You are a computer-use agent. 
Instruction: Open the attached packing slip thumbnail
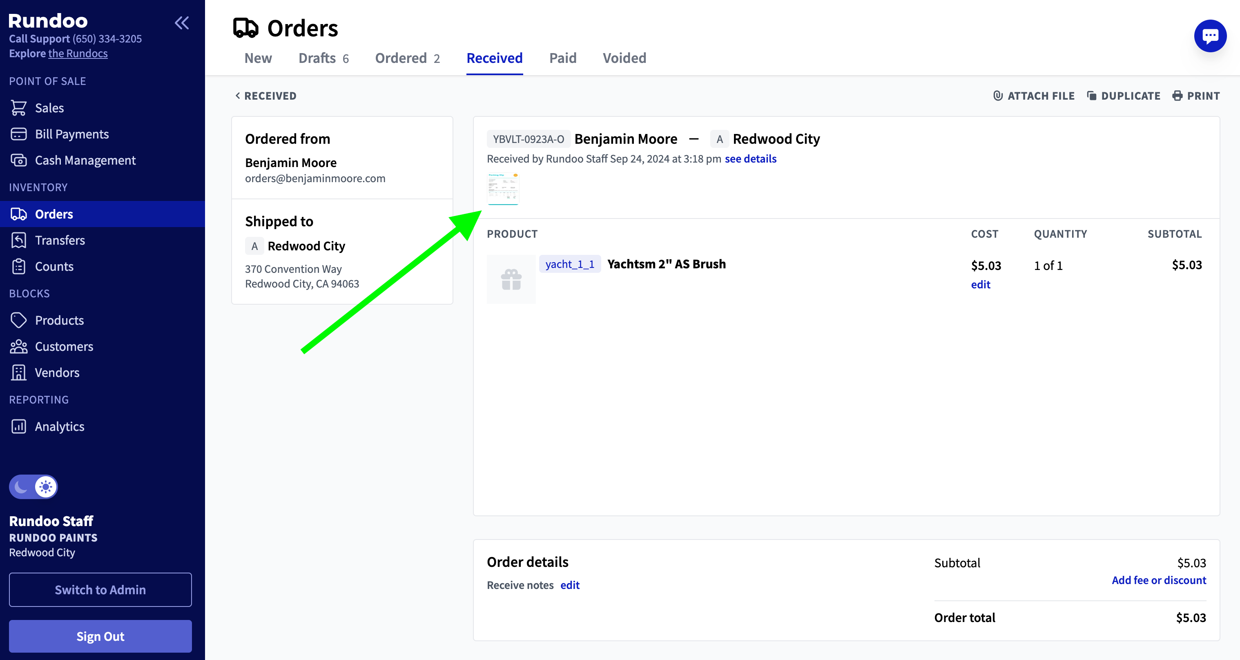click(503, 189)
